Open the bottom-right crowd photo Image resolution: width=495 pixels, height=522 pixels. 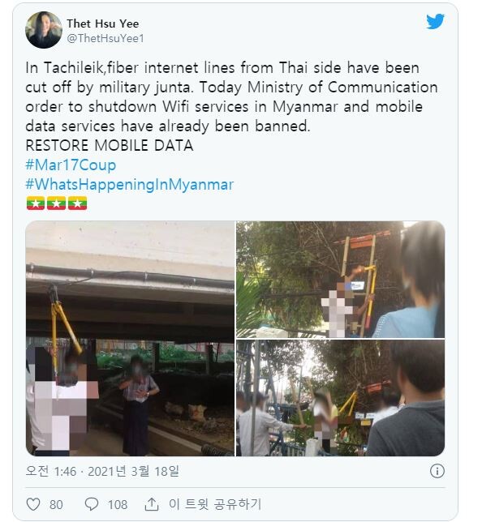click(x=340, y=398)
